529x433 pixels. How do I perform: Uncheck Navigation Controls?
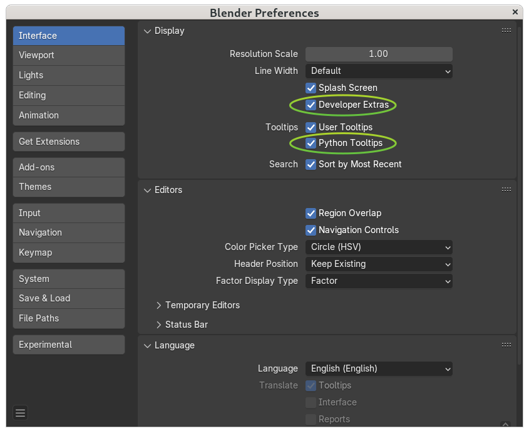tap(311, 231)
